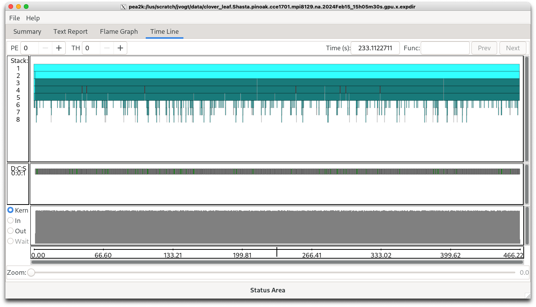The image size is (536, 307).
Task: Click the PE number input field
Action: (30, 48)
